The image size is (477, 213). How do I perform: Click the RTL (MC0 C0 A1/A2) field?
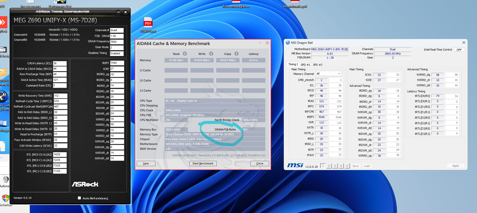pyautogui.click(x=60, y=154)
